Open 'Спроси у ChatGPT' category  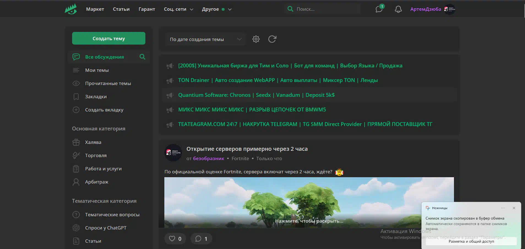[x=106, y=228]
